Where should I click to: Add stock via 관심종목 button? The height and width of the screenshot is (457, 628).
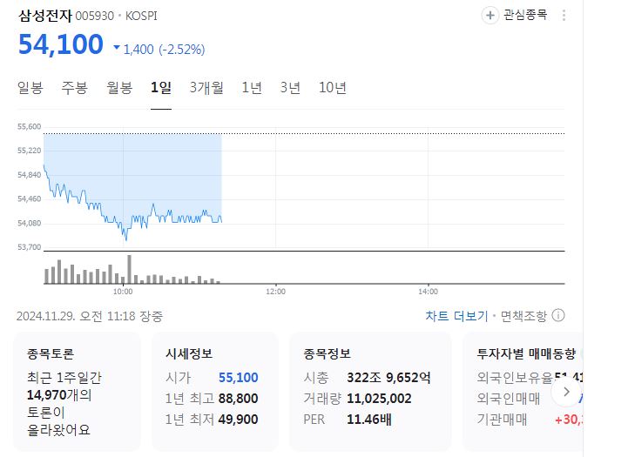[516, 16]
